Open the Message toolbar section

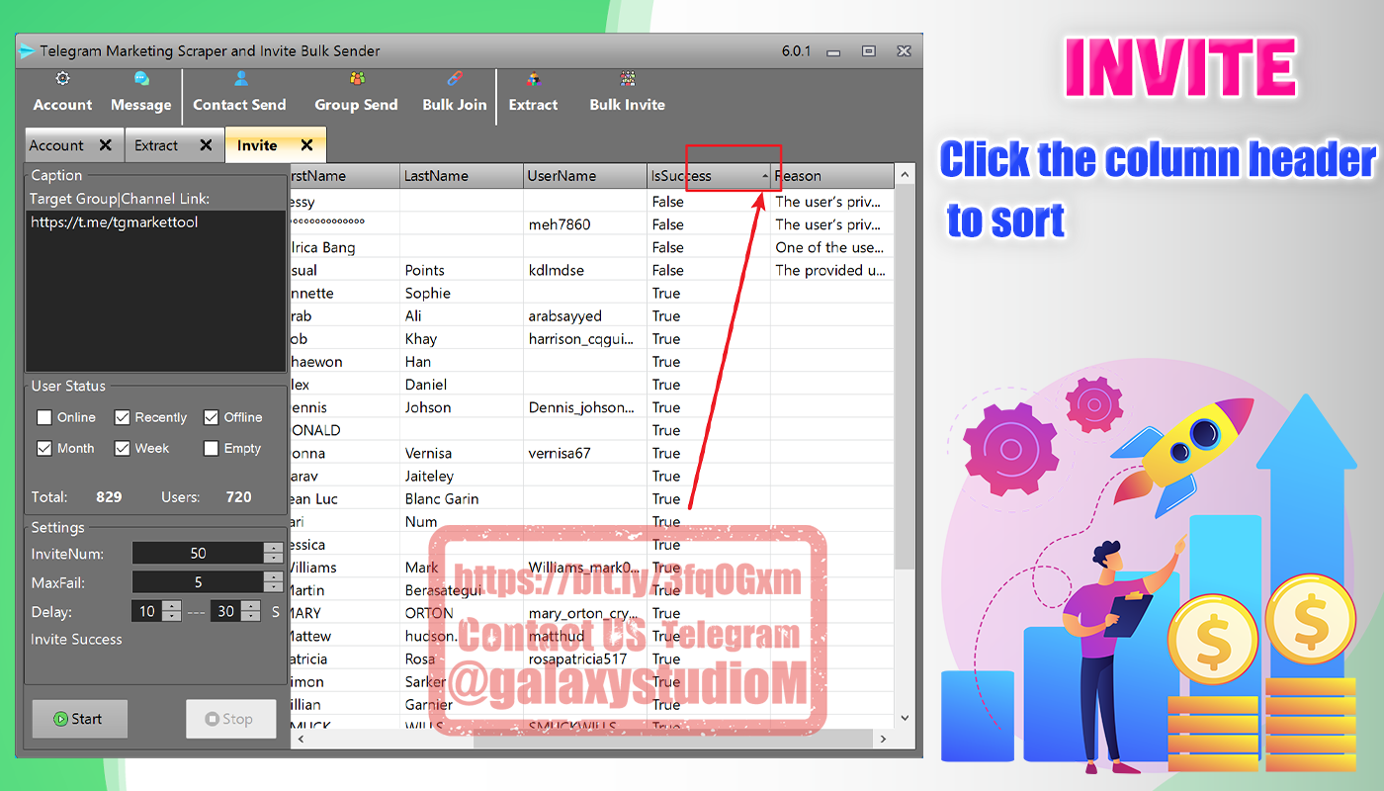tap(140, 93)
